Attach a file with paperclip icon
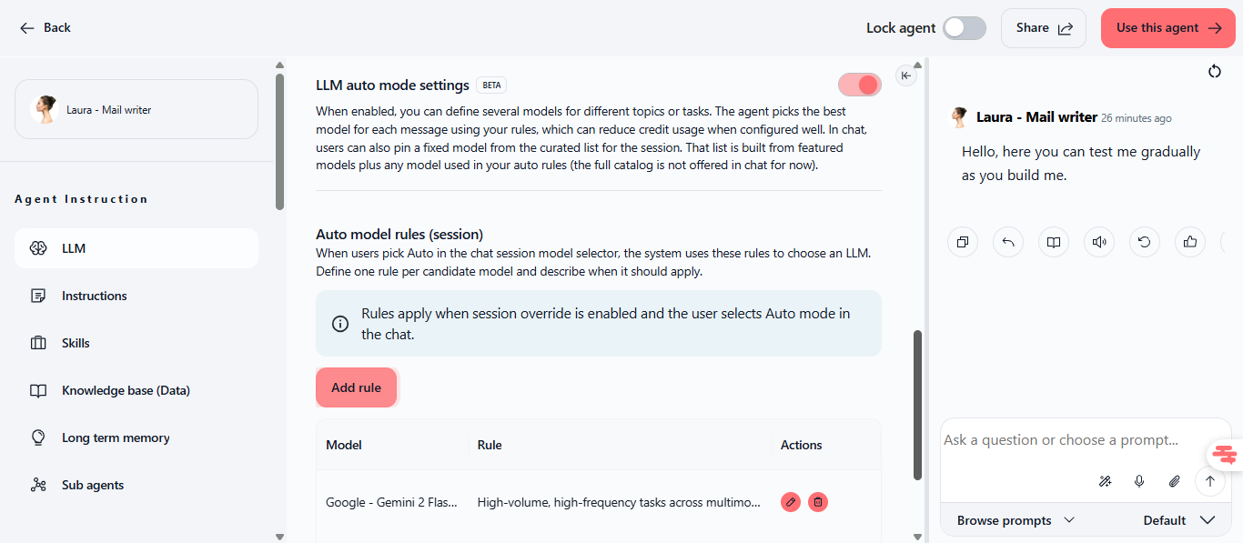1243x543 pixels. (1175, 481)
